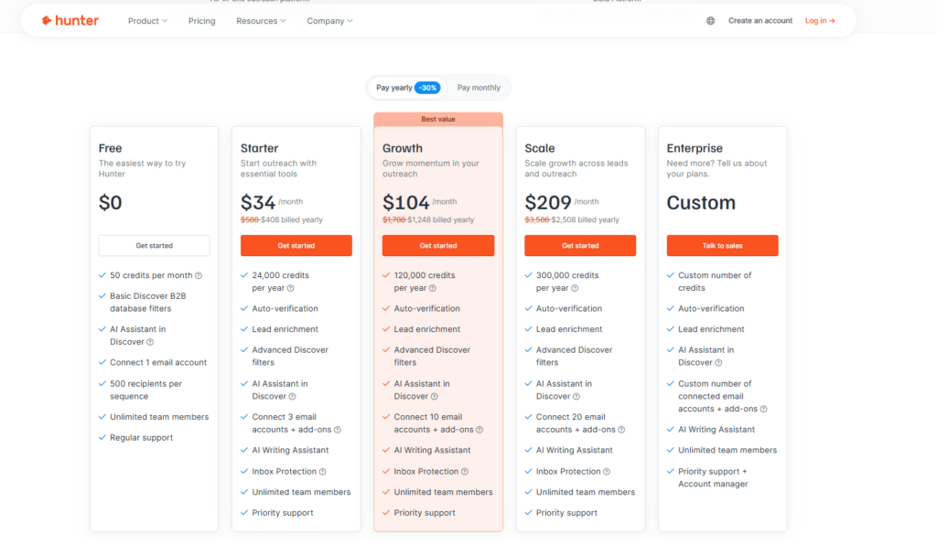
Task: Click info icon beside Starter AI Assistant in Discover
Action: coord(292,396)
